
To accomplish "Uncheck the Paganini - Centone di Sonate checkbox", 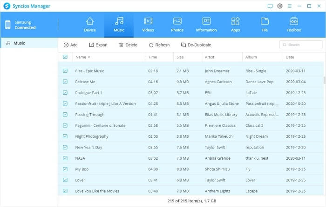I will point(65,125).
